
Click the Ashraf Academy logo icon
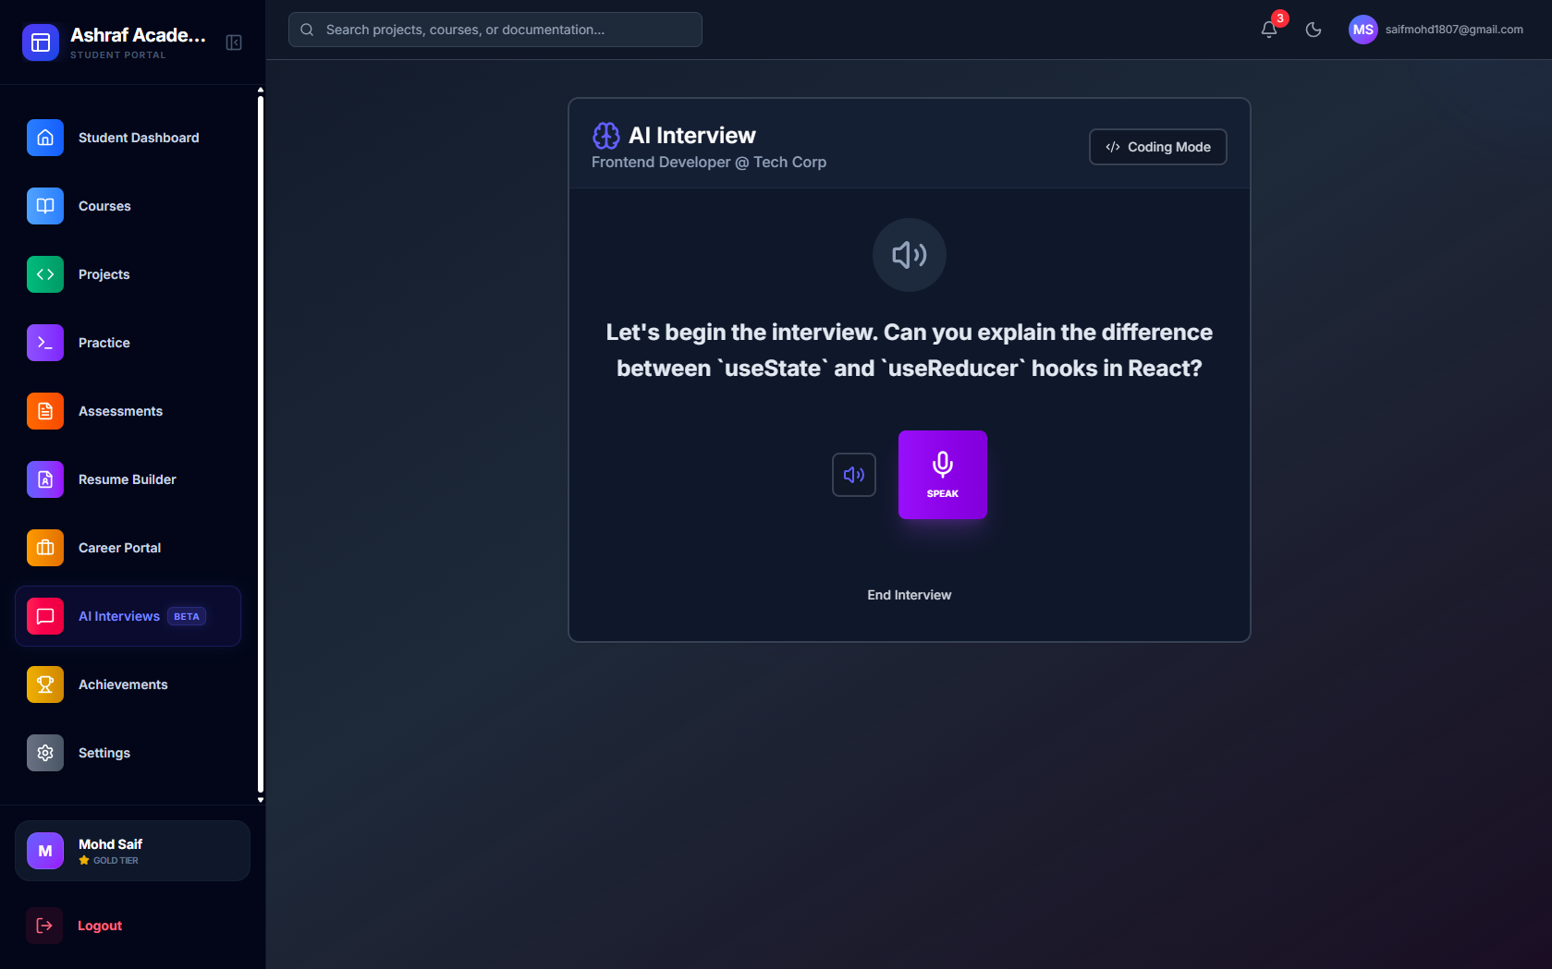click(41, 42)
